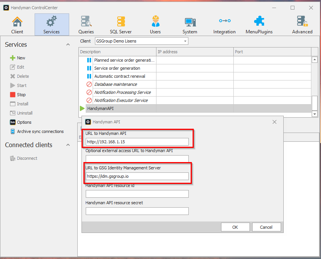Screen dimensions: 321x259
Task: Close the Handyman API dialog
Action: pos(274,122)
